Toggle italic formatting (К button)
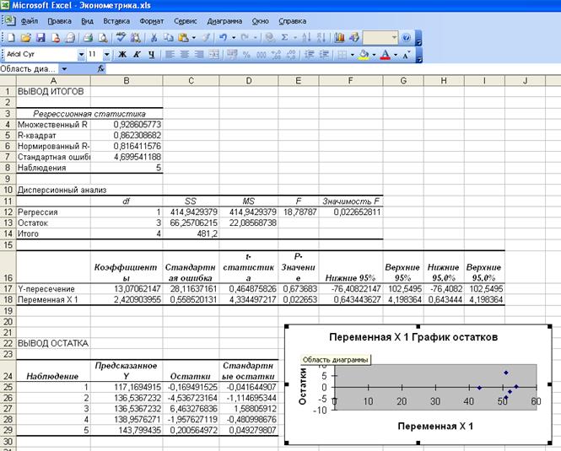This screenshot has height=451, width=561. point(136,55)
